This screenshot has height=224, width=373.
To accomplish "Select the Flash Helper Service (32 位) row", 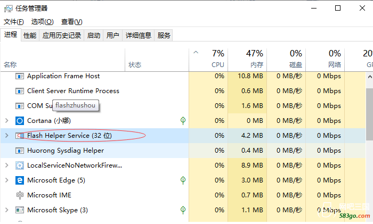I will (x=183, y=136).
